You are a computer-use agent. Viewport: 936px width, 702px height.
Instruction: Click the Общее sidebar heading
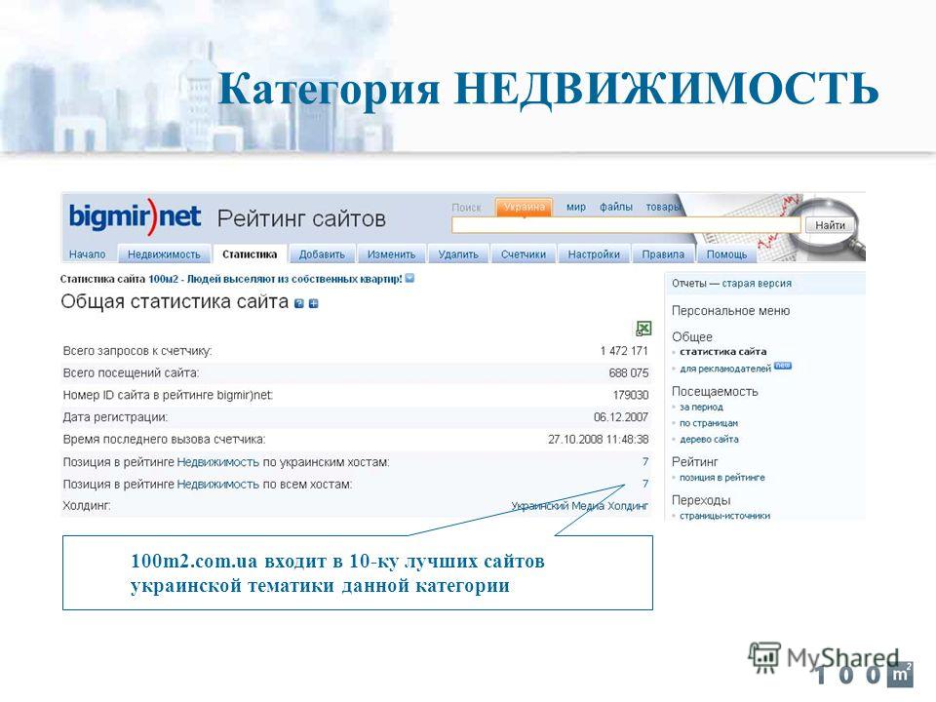(x=692, y=336)
